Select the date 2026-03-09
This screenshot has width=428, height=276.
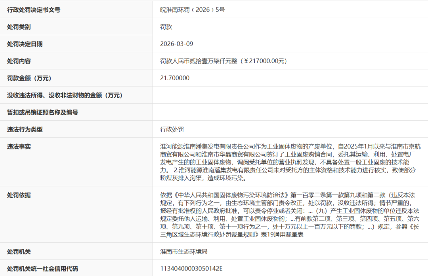[176, 44]
